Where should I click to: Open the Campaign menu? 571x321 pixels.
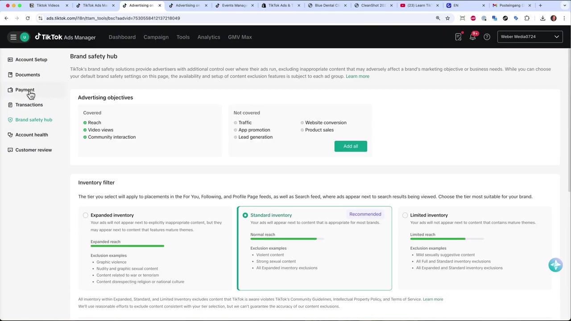[x=156, y=37]
